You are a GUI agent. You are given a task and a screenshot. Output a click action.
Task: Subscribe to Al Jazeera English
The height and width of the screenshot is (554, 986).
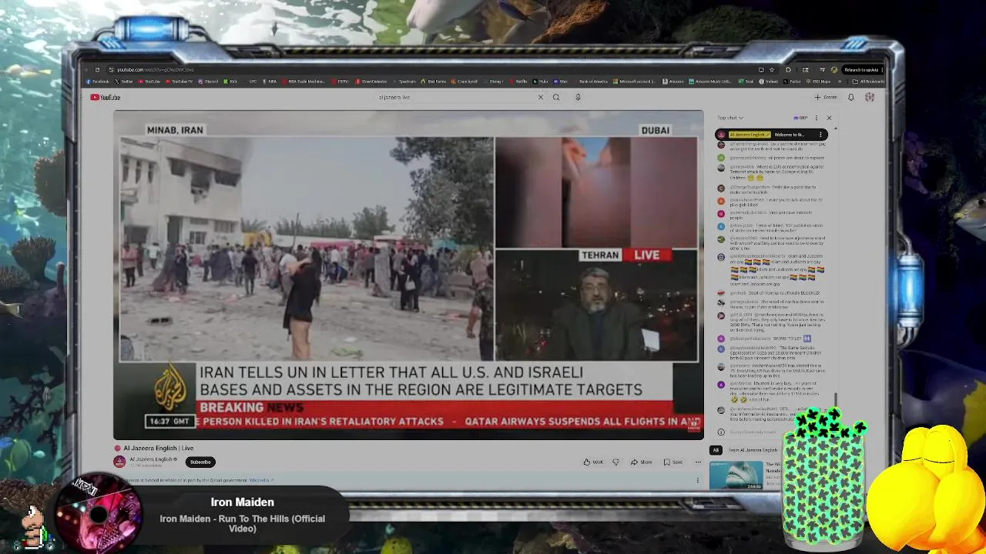(x=200, y=462)
